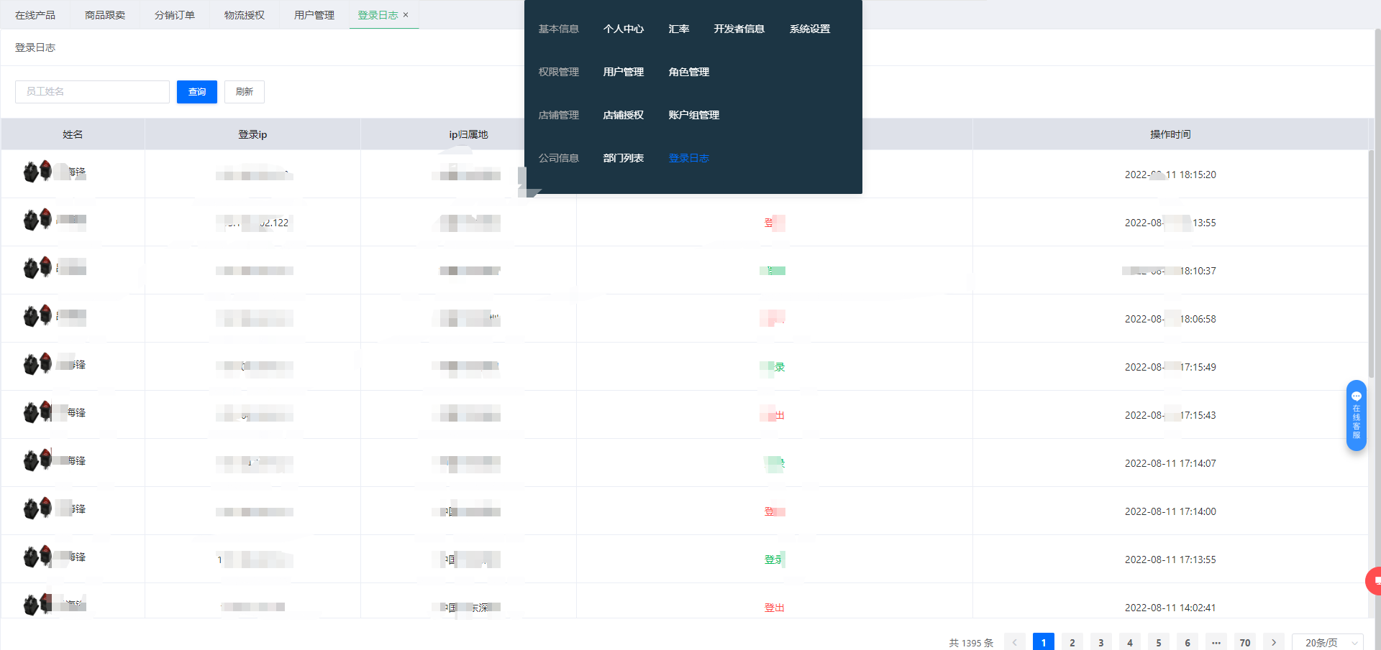Open 物流授权 tab
Image resolution: width=1381 pixels, height=650 pixels.
pyautogui.click(x=245, y=15)
